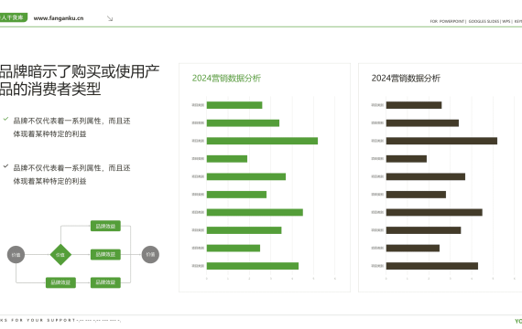Image resolution: width=522 pixels, height=329 pixels.
Task: Click the black checkmark beside second bullet
Action: [x=5, y=165]
